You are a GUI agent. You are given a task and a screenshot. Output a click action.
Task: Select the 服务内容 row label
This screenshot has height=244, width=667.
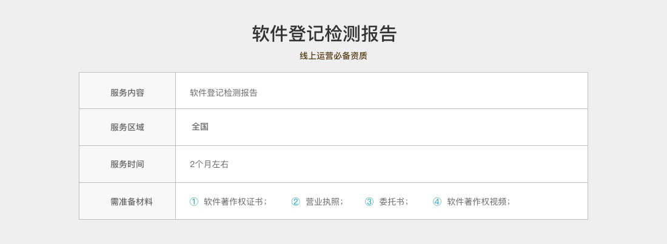[x=127, y=93]
